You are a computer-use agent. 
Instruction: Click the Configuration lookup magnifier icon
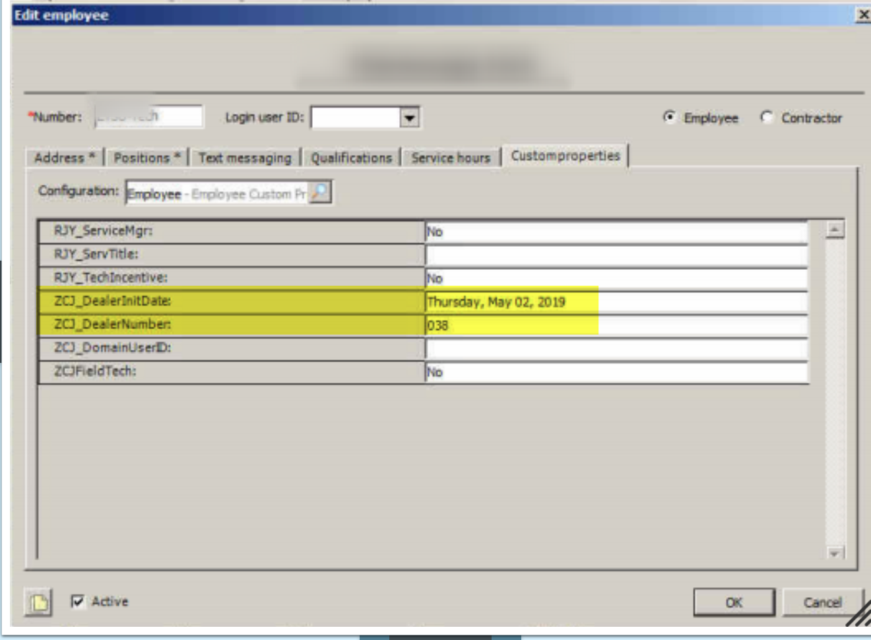coord(320,193)
